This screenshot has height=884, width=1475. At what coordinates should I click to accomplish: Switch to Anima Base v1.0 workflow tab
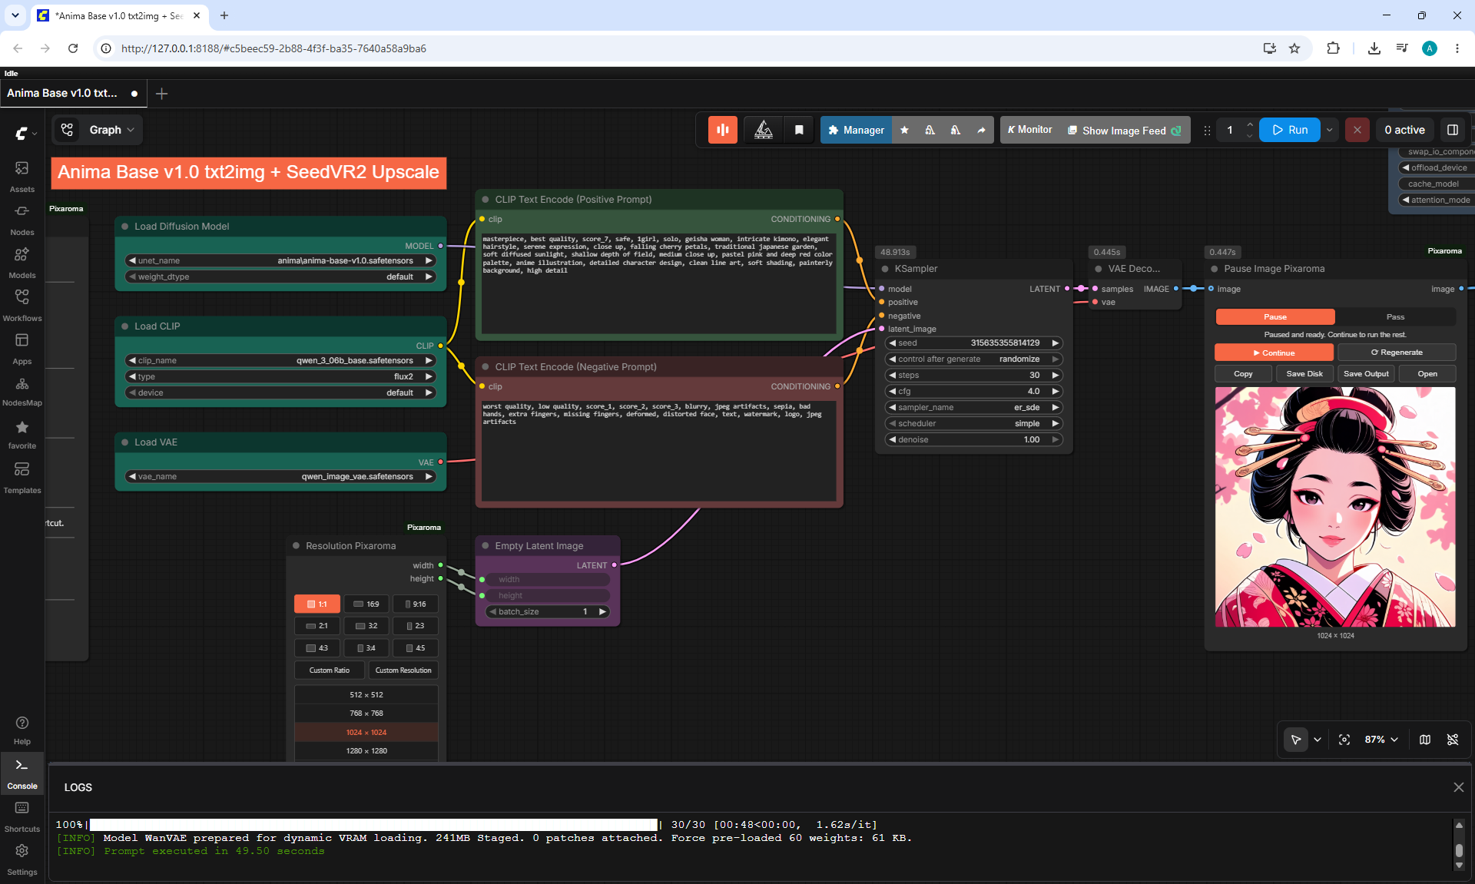pos(71,93)
